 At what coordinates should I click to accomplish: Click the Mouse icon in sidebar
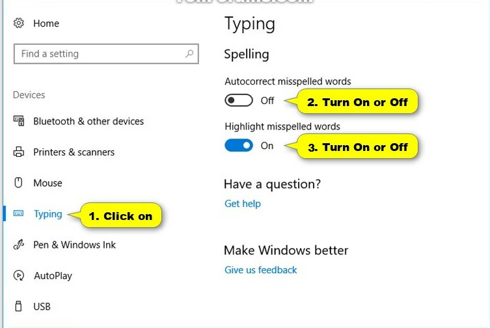tap(18, 183)
